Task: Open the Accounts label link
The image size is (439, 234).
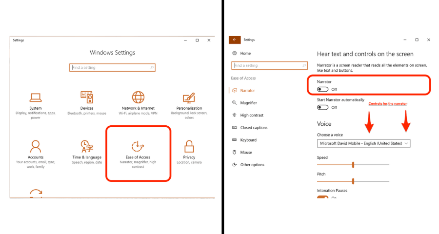Action: [36, 157]
